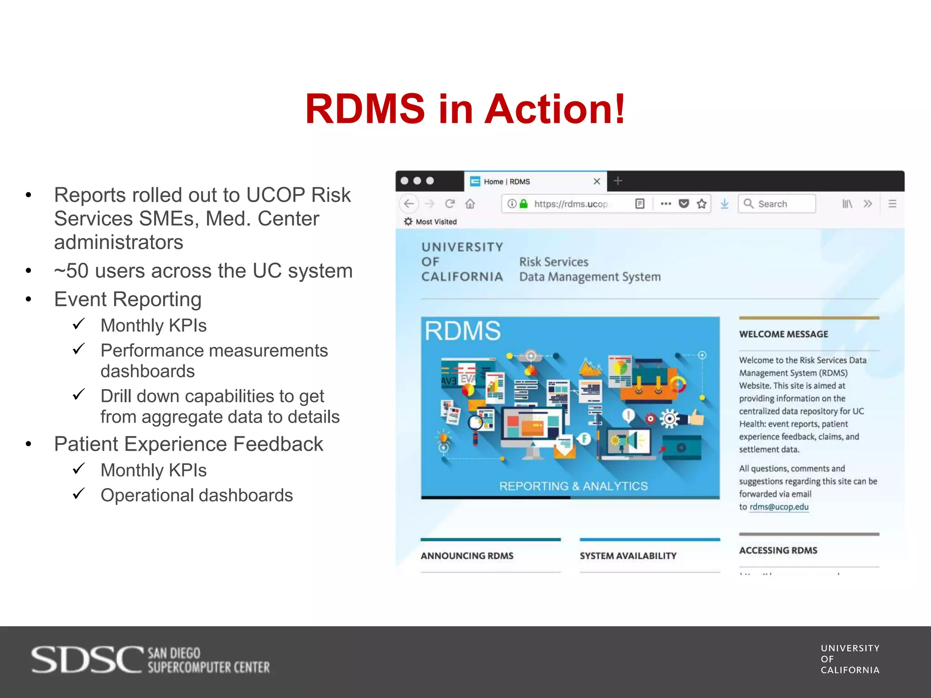This screenshot has height=698, width=931.
Task: Save page with Pocket icon
Action: 684,204
